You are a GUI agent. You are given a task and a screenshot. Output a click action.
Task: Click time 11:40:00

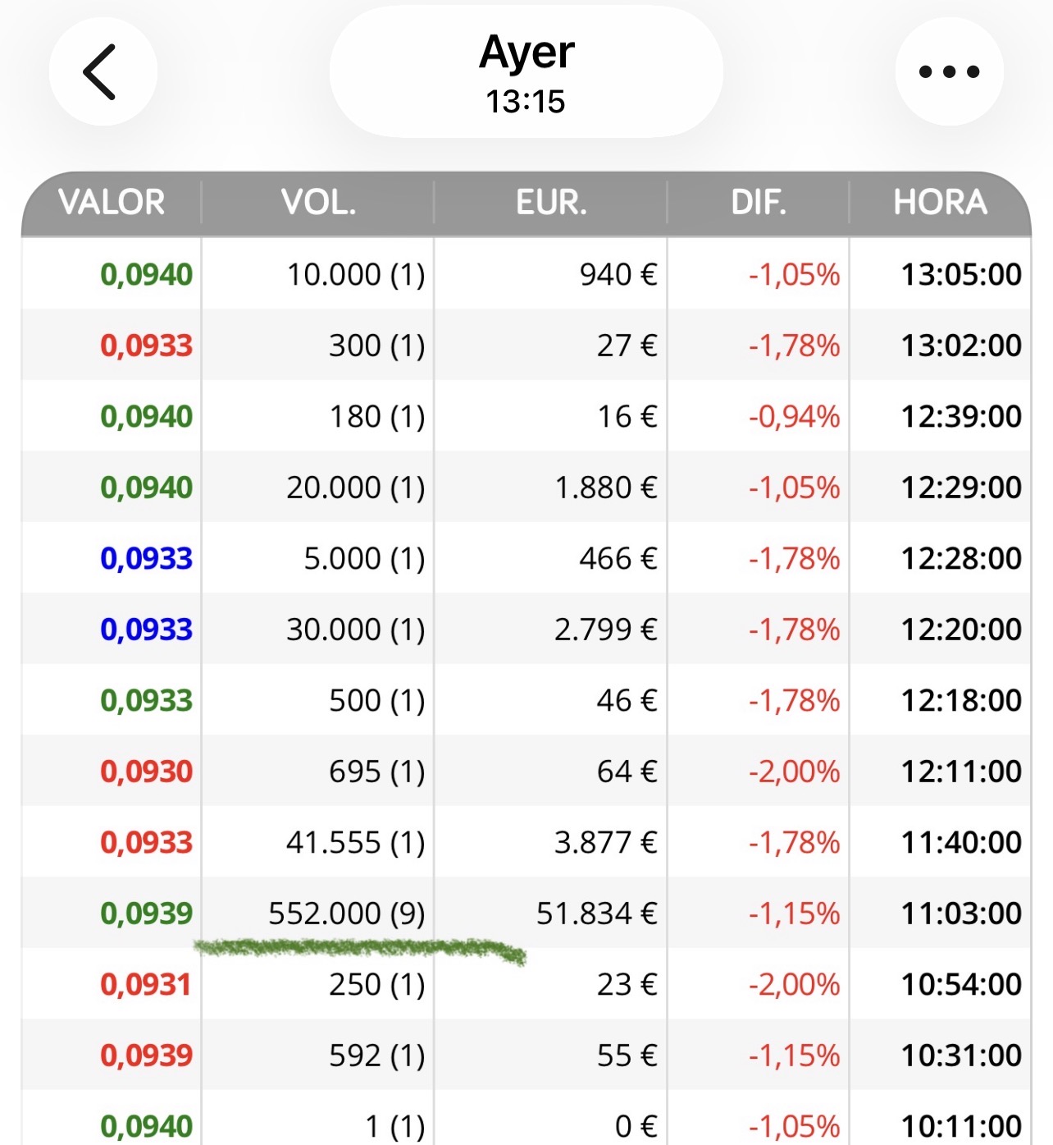tap(961, 842)
